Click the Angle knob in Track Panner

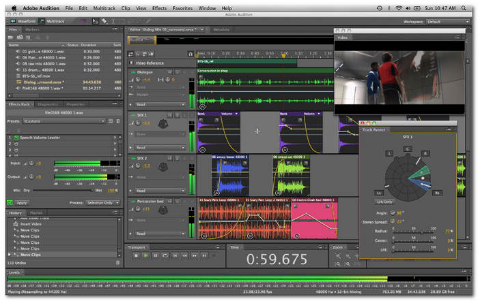coord(393,213)
